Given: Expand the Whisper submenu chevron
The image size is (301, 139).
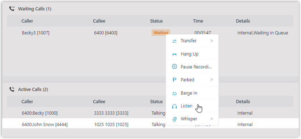Looking at the screenshot, I should click(x=212, y=119).
